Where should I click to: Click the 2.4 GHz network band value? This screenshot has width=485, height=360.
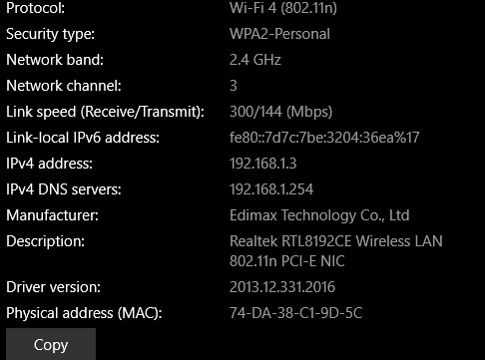(x=255, y=60)
